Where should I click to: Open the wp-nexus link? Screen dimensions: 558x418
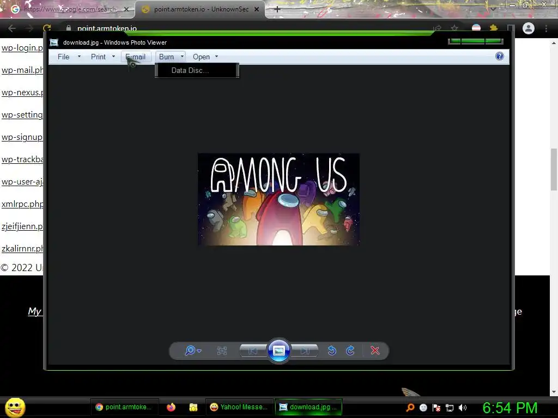coord(22,93)
